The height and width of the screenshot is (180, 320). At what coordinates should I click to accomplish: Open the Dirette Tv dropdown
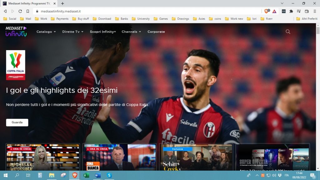point(72,31)
